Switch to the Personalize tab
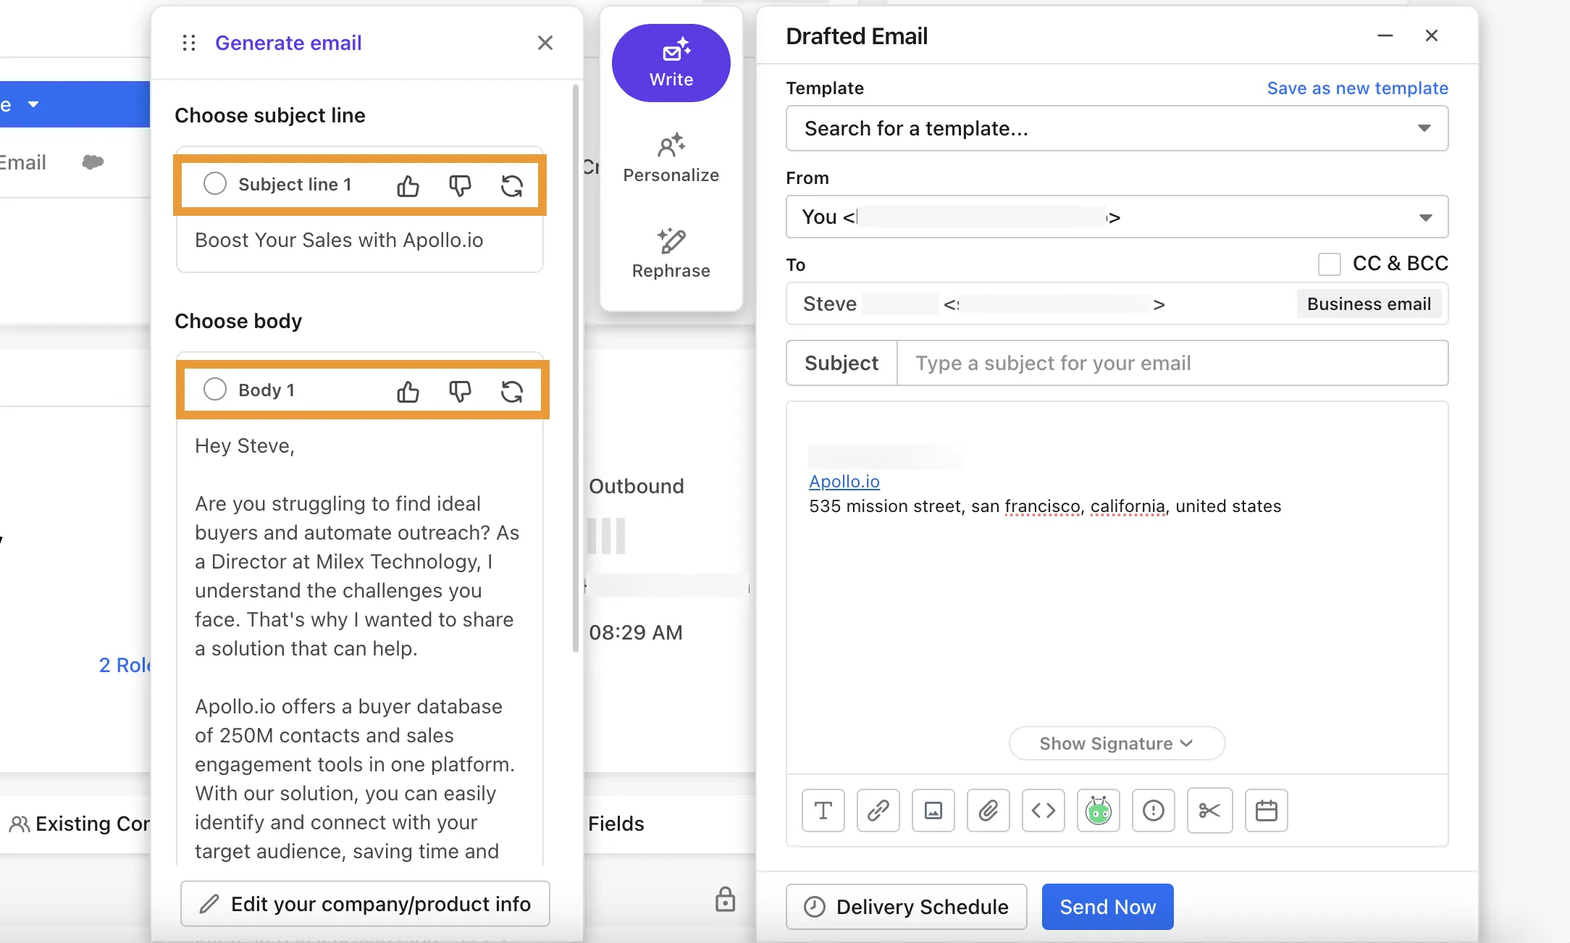 [671, 158]
